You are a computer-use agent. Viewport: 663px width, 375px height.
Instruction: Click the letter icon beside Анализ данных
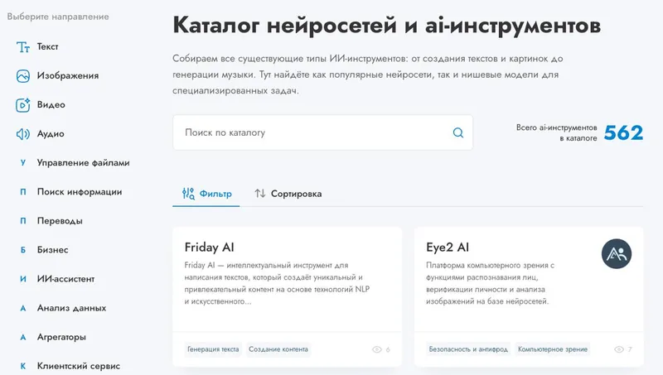23,308
